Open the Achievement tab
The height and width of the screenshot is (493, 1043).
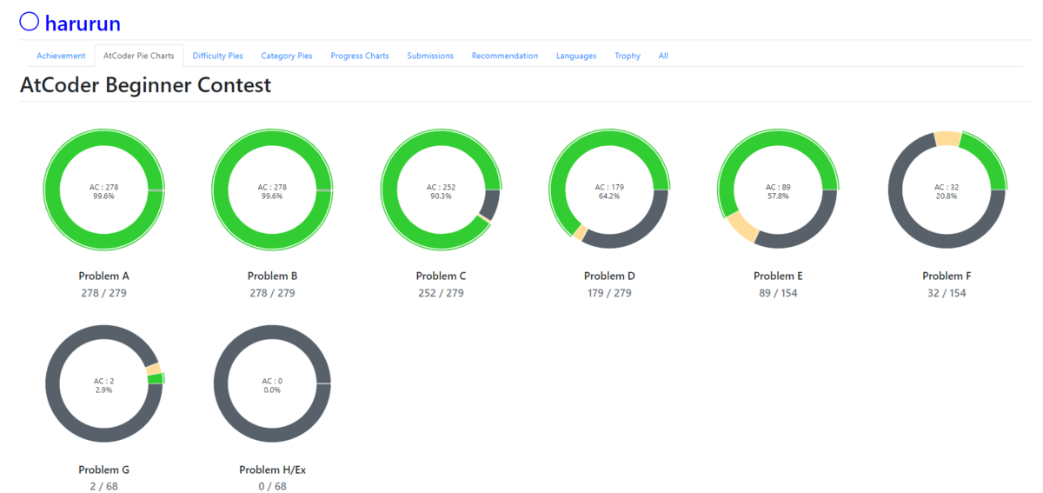[61, 56]
